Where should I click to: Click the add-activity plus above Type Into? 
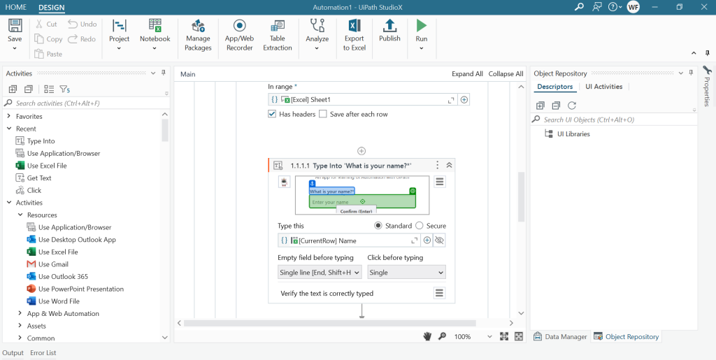coord(361,150)
